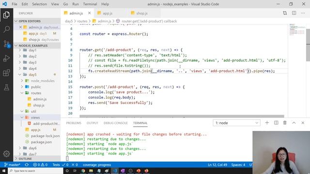
Task: Open the Manage gear menu
Action: (x=6, y=154)
